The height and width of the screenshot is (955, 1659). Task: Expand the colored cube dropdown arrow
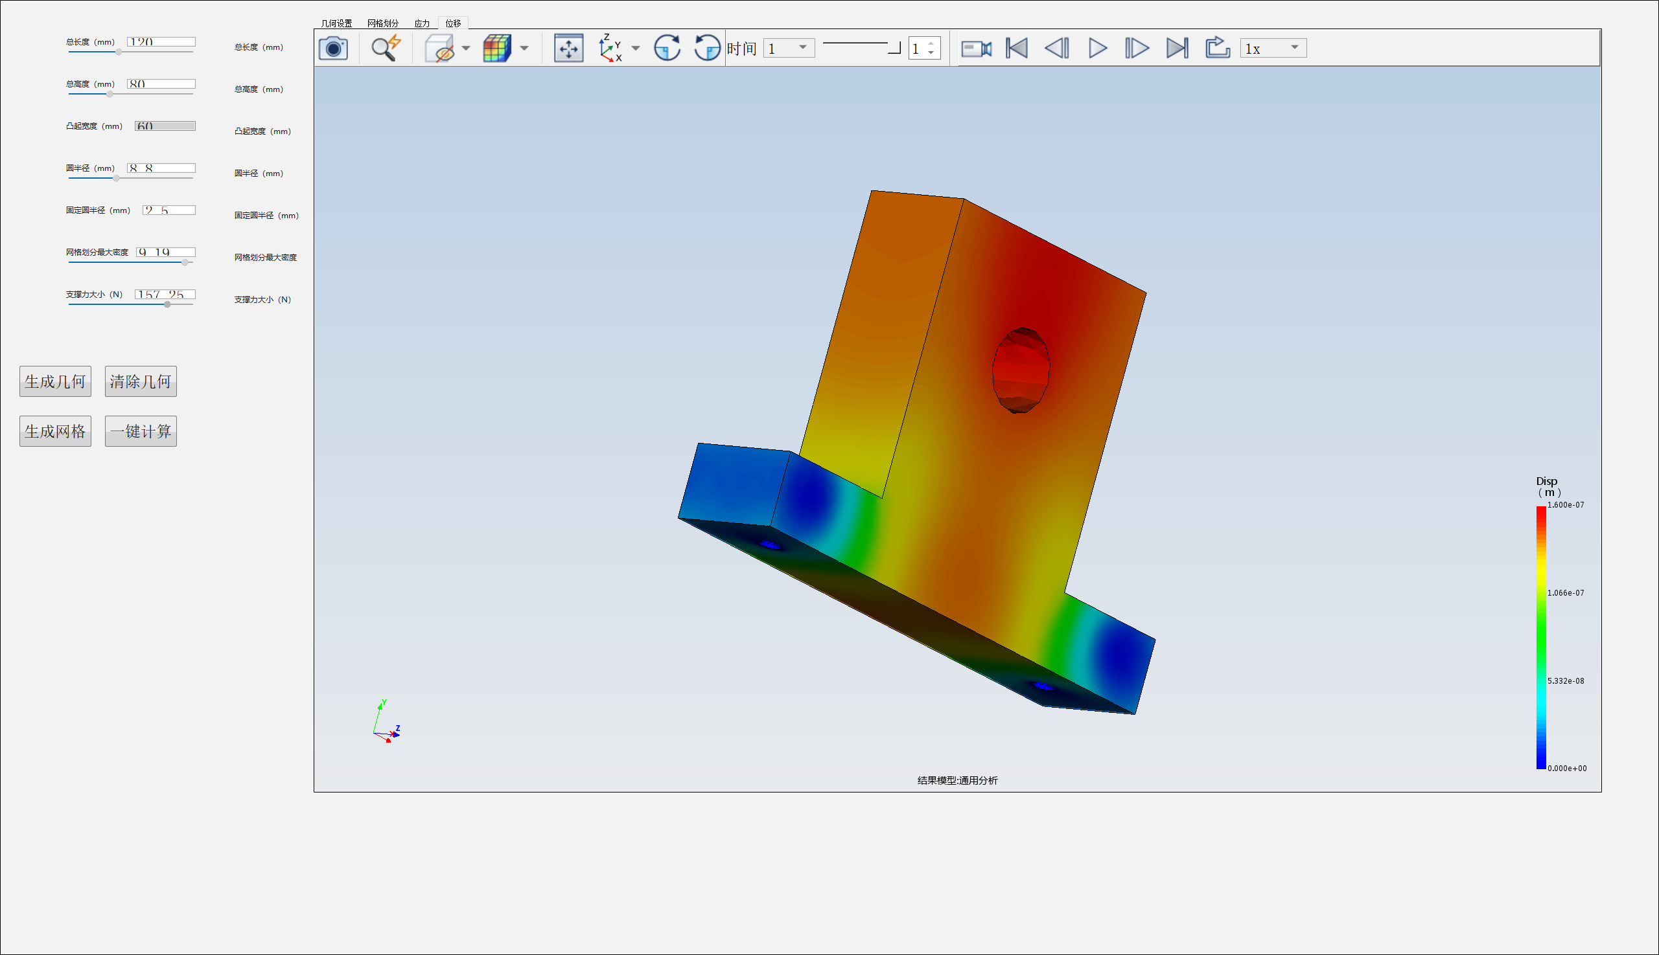tap(524, 48)
